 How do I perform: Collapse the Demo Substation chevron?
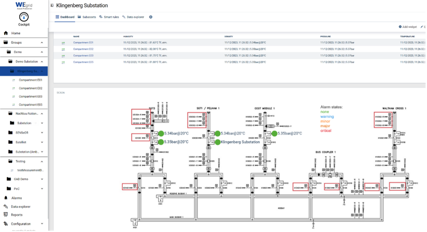(42, 61)
